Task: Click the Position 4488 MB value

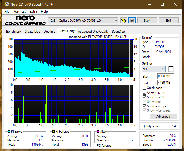Action: pyautogui.click(x=170, y=140)
